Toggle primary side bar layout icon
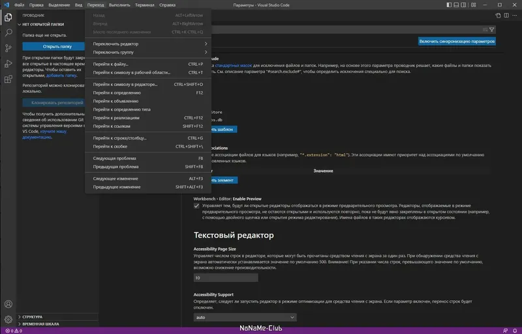Screen dimensions: 522x334 click(449, 5)
